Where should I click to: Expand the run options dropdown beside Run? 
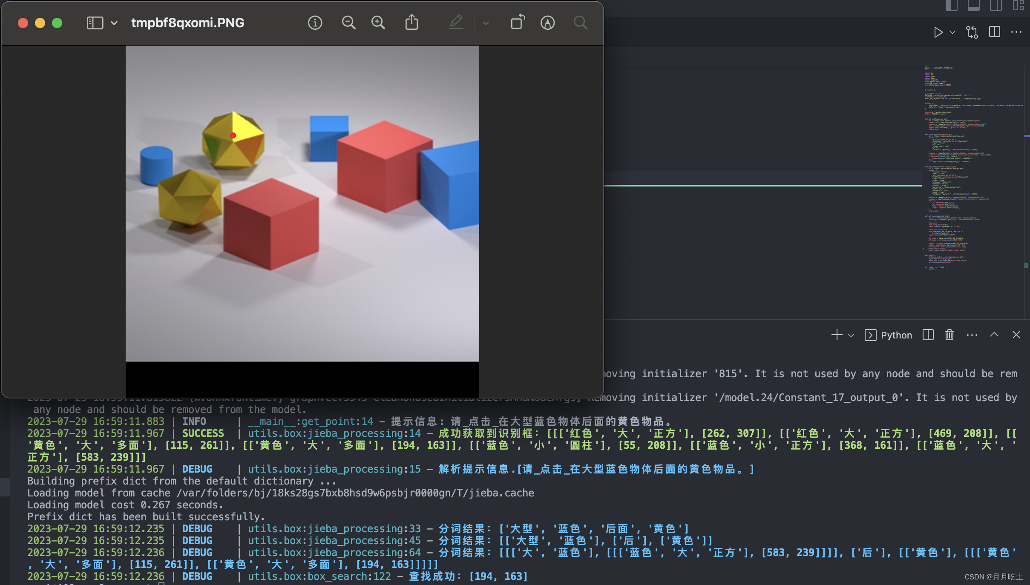click(952, 32)
